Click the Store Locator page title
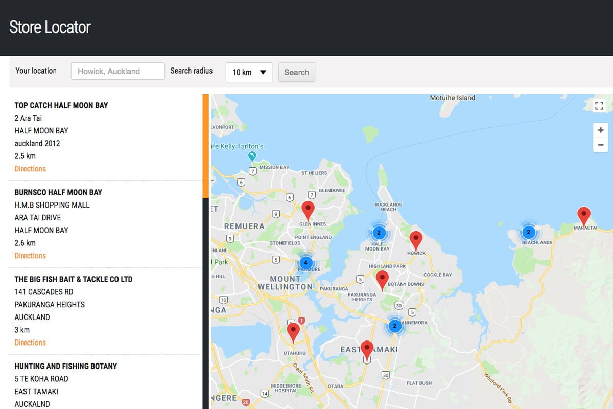This screenshot has height=409, width=613. pyautogui.click(x=50, y=27)
